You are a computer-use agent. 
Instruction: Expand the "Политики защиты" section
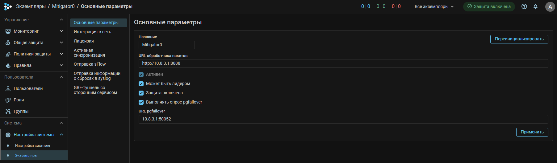click(61, 54)
